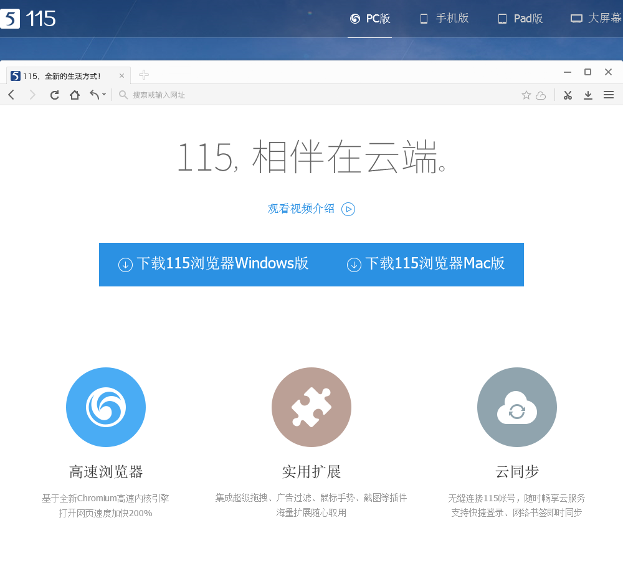Click text 打开网页速度加快200%

point(106,513)
